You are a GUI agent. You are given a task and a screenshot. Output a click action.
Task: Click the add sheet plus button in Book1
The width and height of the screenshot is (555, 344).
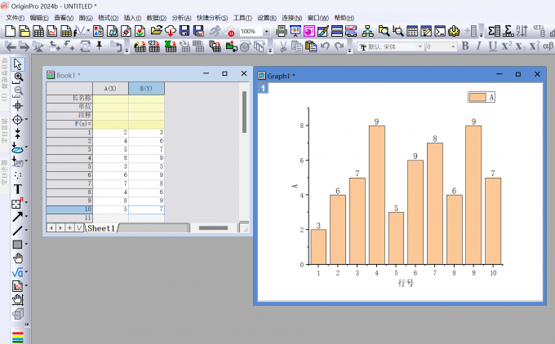[69, 228]
